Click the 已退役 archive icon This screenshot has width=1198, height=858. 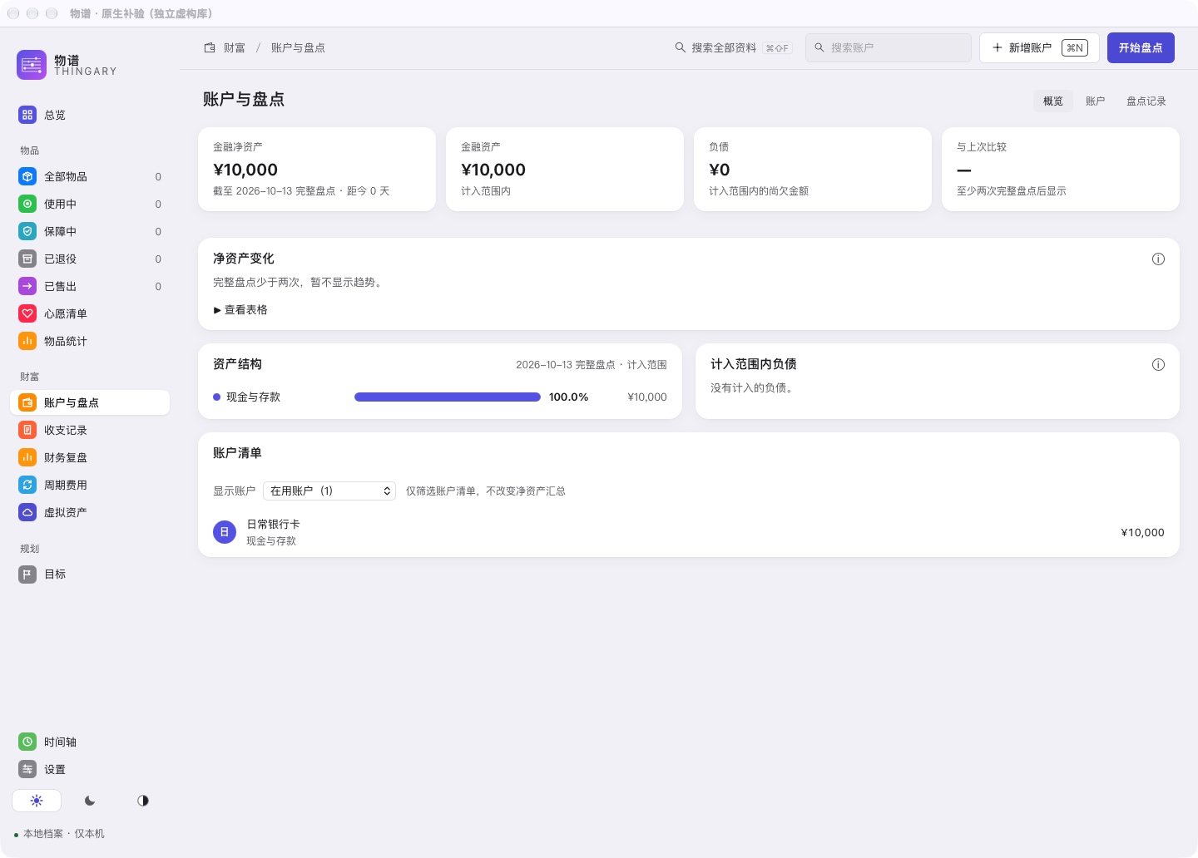click(x=27, y=259)
